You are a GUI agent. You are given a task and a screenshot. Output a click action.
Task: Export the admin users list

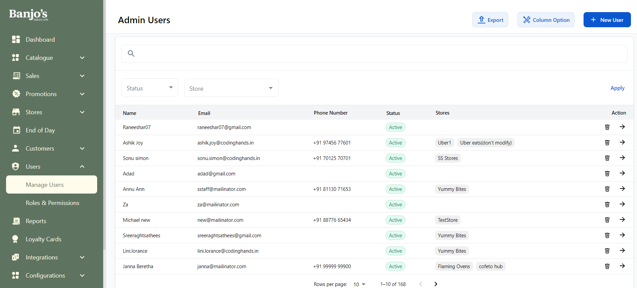pyautogui.click(x=490, y=20)
